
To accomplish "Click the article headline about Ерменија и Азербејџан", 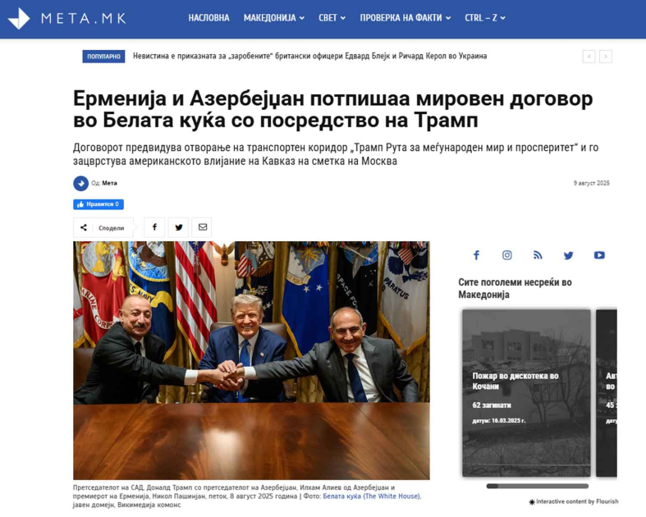I will click(333, 109).
